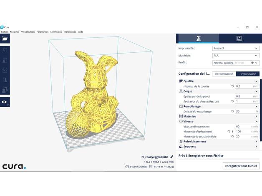Open the Imprimante Prusa i3 dropdown
Screen dimensions: 262x196
point(236,48)
